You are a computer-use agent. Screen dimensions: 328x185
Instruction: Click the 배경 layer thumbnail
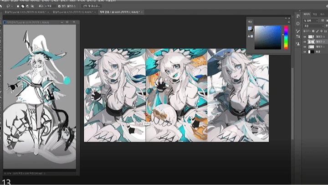click(311, 52)
